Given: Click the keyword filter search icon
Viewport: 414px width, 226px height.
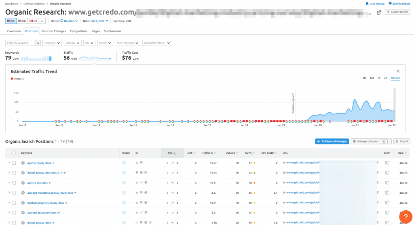Looking at the screenshot, I should (x=38, y=43).
